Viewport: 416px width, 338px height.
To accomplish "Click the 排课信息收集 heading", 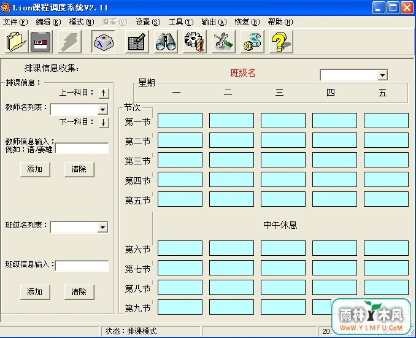I will (52, 68).
